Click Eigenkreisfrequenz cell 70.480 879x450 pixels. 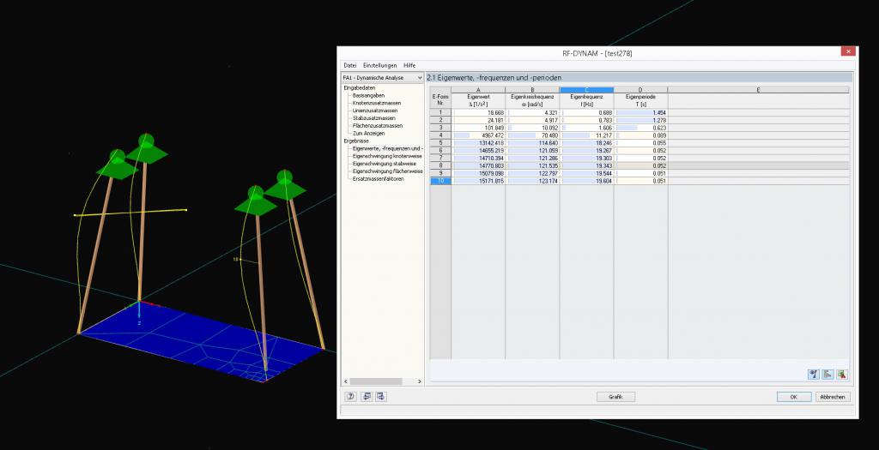coord(532,135)
